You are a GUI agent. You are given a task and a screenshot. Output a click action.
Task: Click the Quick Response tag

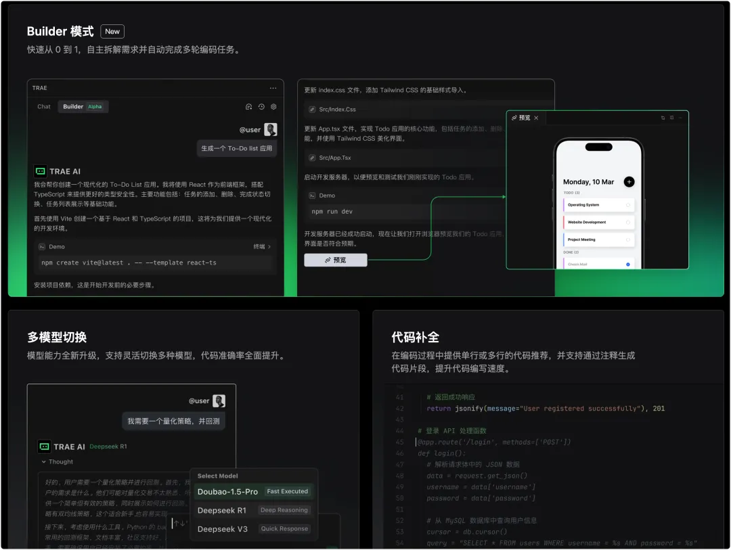tap(284, 529)
